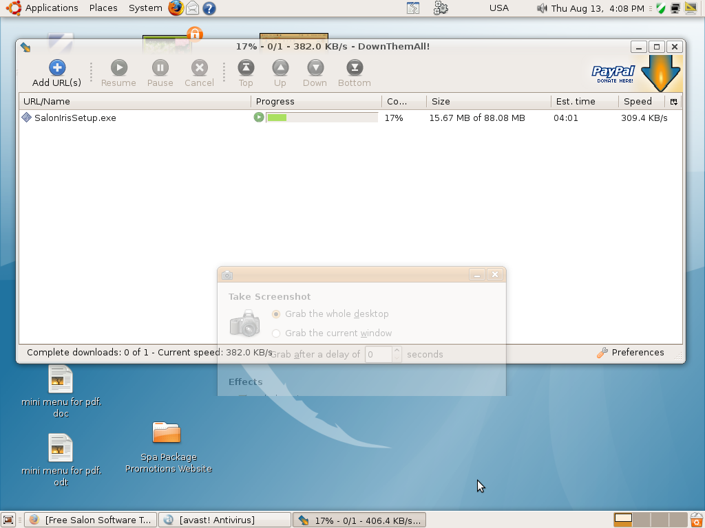Open the network monitor tray icon

[675, 8]
